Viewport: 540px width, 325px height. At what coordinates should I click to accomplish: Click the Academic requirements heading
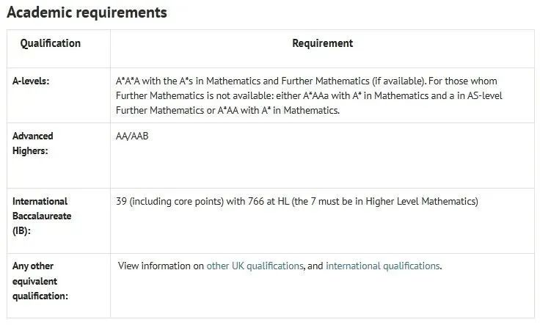(87, 12)
